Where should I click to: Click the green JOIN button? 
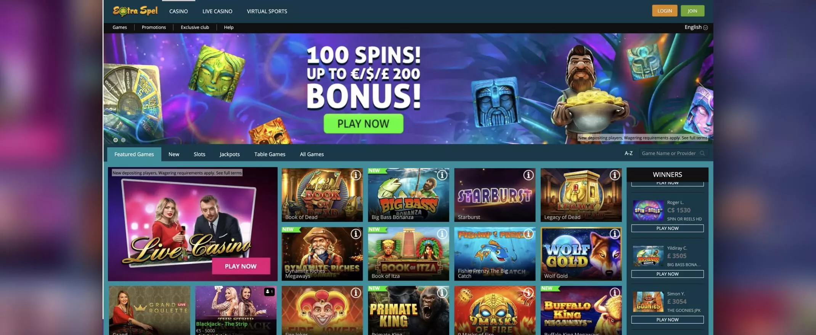coord(692,11)
